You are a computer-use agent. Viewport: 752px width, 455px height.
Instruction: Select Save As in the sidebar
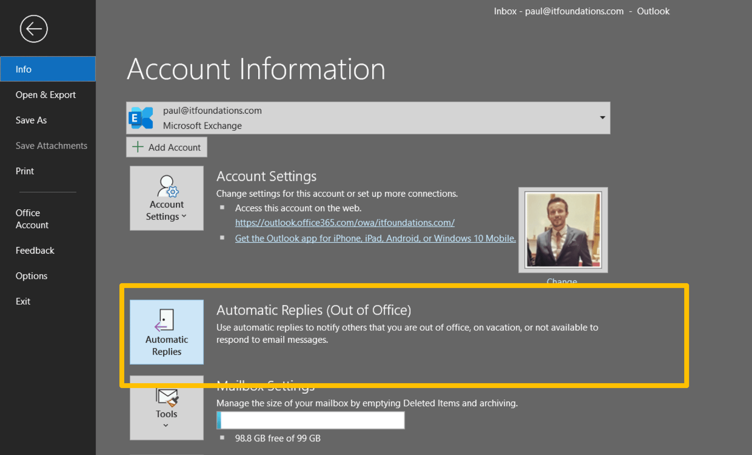point(30,120)
